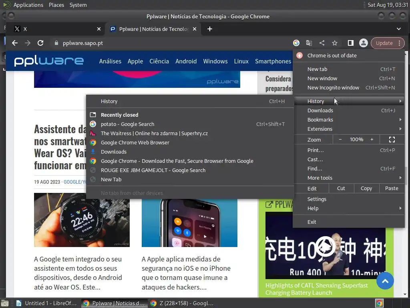The image size is (410, 308).
Task: Click the forward navigation arrow
Action: click(x=28, y=43)
